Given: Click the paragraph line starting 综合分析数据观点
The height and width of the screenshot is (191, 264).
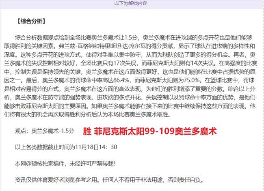Looking at the screenshot, I should point(134,37).
